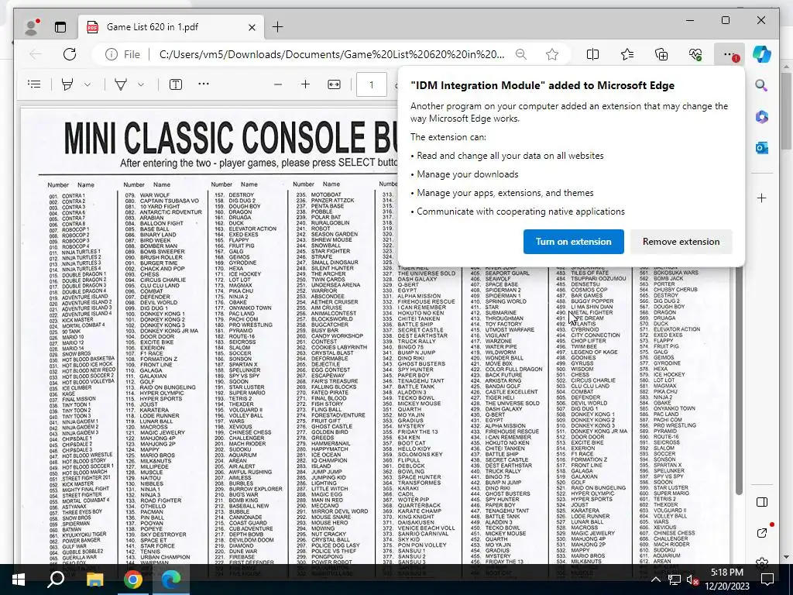Toggle split screen view

pyautogui.click(x=592, y=54)
